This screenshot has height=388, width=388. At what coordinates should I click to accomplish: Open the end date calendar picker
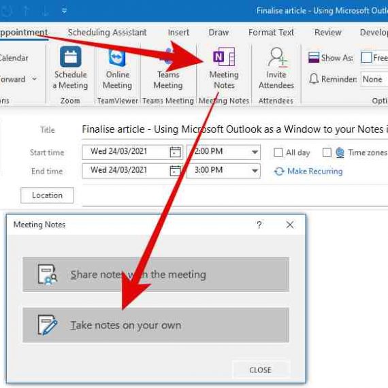(x=175, y=171)
